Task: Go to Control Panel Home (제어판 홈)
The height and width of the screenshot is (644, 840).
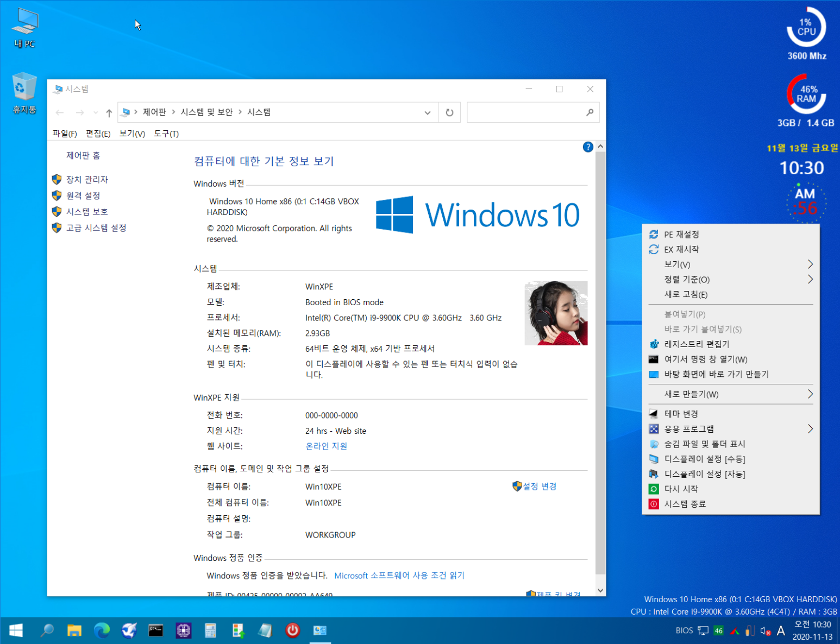Action: 83,155
